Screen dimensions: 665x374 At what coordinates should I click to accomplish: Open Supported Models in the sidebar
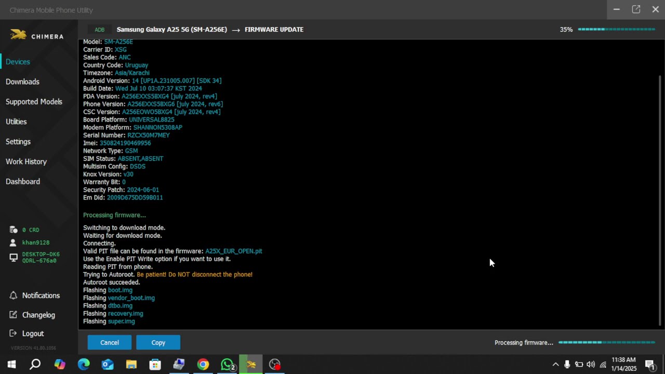click(x=34, y=102)
